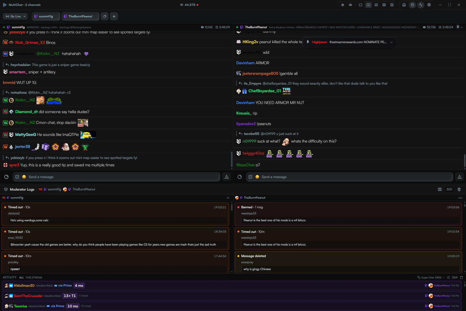Open settings via gear icon
Screen dimensions: 466x311
[x=429, y=5]
